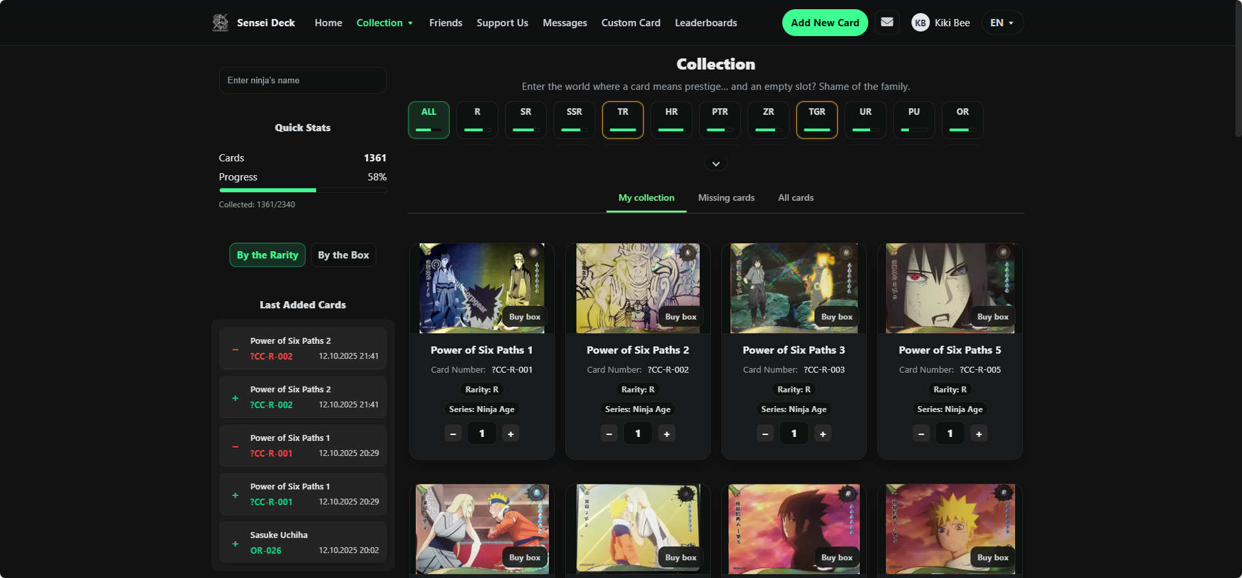Click the Sensei Deck logo icon
This screenshot has width=1242, height=578.
220,22
